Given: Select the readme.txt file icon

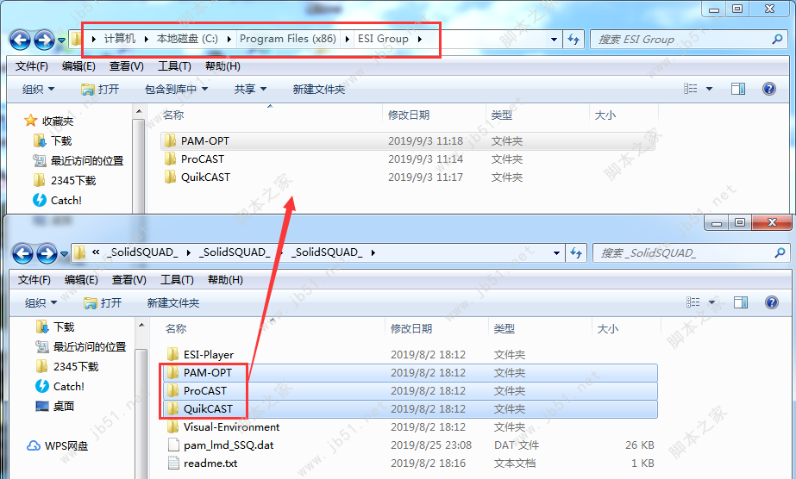Looking at the screenshot, I should 173,463.
